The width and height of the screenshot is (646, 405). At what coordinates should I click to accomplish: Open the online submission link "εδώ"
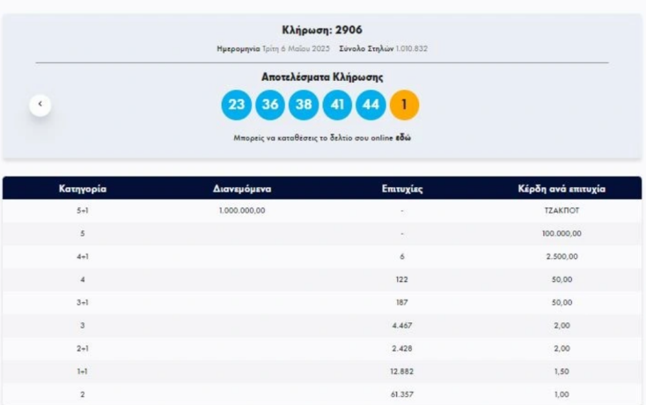click(x=403, y=138)
